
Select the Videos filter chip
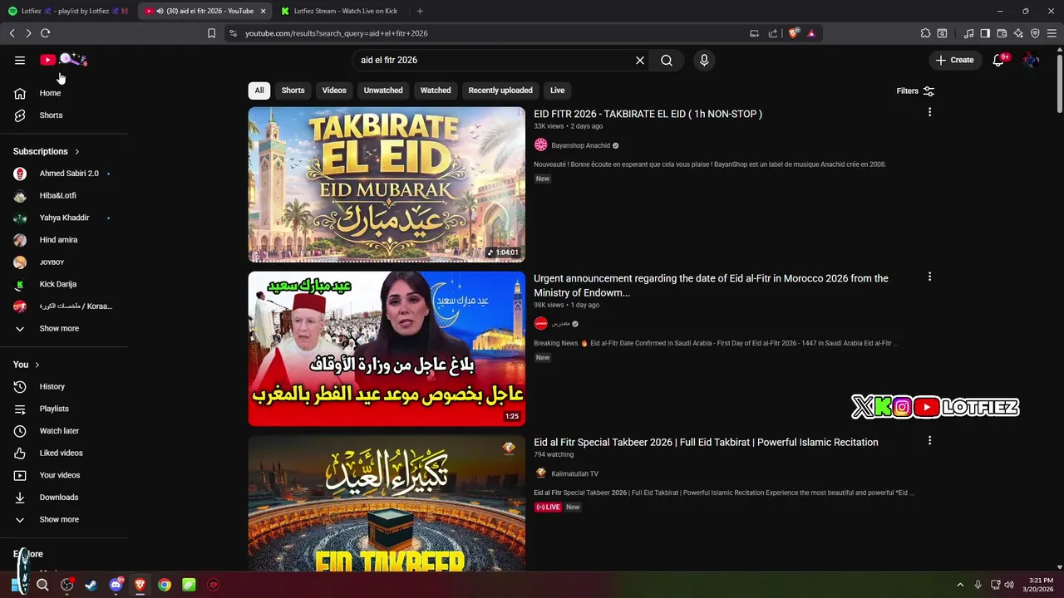pyautogui.click(x=334, y=91)
